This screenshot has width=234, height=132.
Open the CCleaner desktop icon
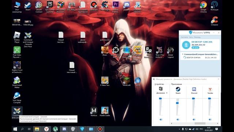(x=215, y=21)
